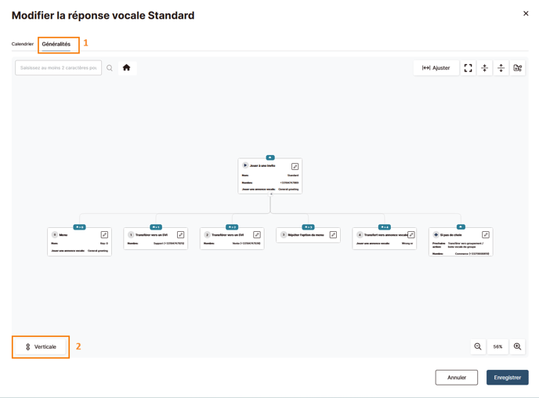Toggle the Verticale layout orientation
The width and height of the screenshot is (539, 398).
tap(41, 347)
